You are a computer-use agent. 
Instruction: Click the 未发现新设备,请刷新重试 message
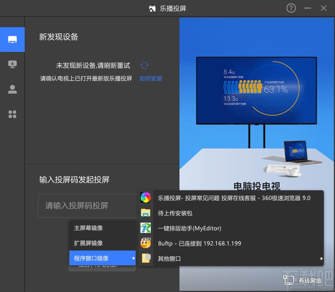(93, 65)
